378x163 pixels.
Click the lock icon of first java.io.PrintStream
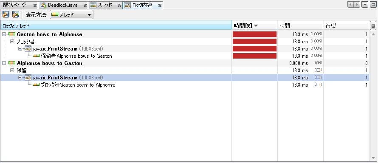(28, 49)
